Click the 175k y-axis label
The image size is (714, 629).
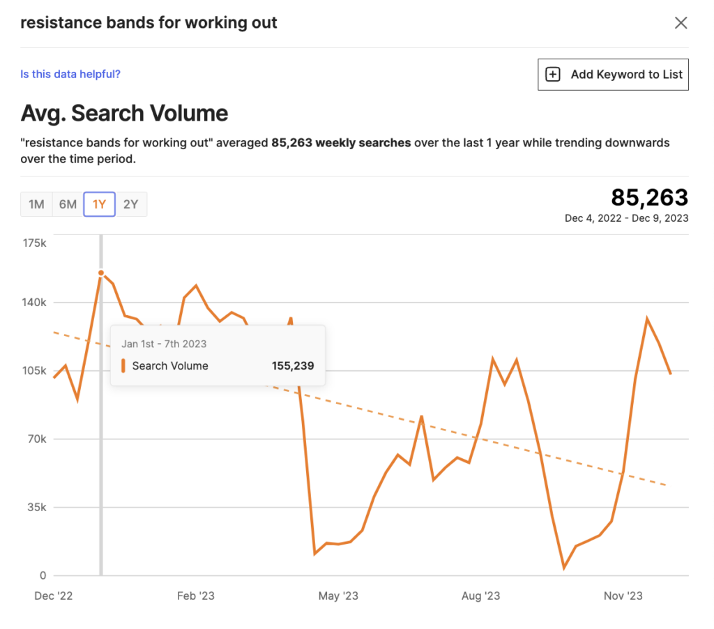click(x=33, y=243)
